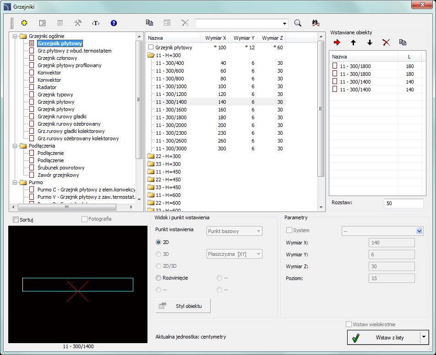436x355 pixels.
Task: Click the Podłączenia folder icon
Action: point(23,146)
